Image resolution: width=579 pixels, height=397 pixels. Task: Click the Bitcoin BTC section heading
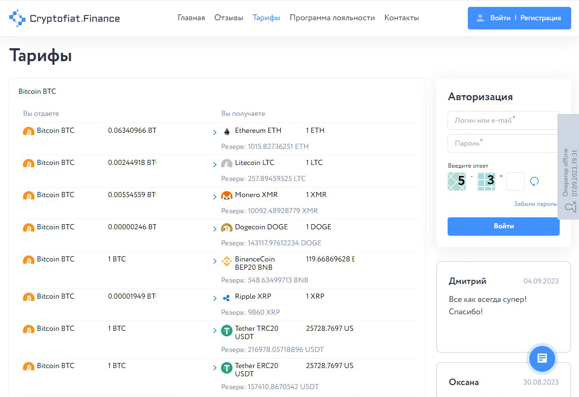(x=37, y=91)
